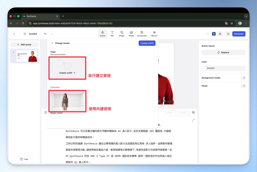257x172 pixels.
Task: Open the Help menu
Action: tap(24, 159)
